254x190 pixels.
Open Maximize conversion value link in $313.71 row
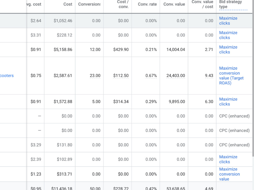229,174
